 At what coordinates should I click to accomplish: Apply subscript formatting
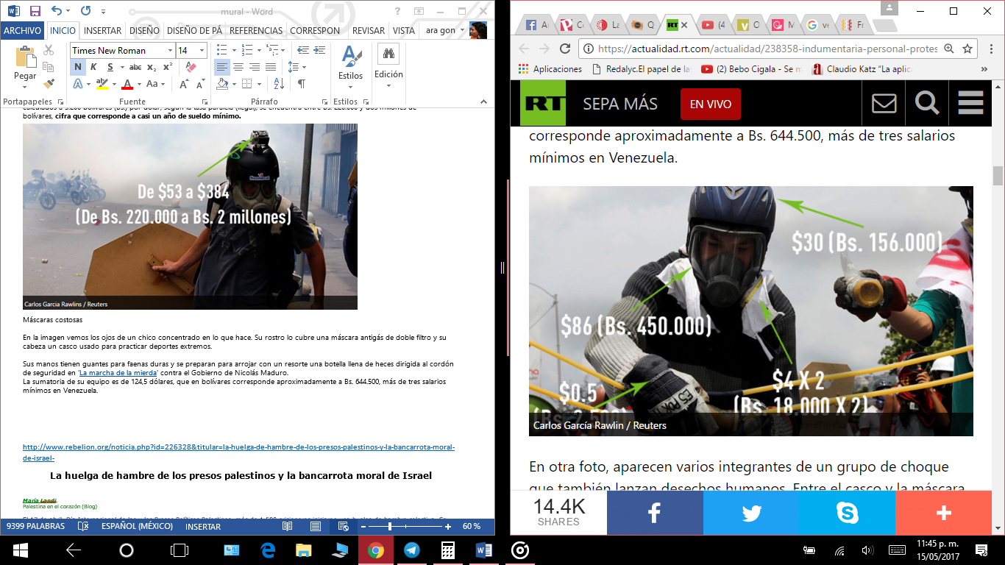point(152,67)
